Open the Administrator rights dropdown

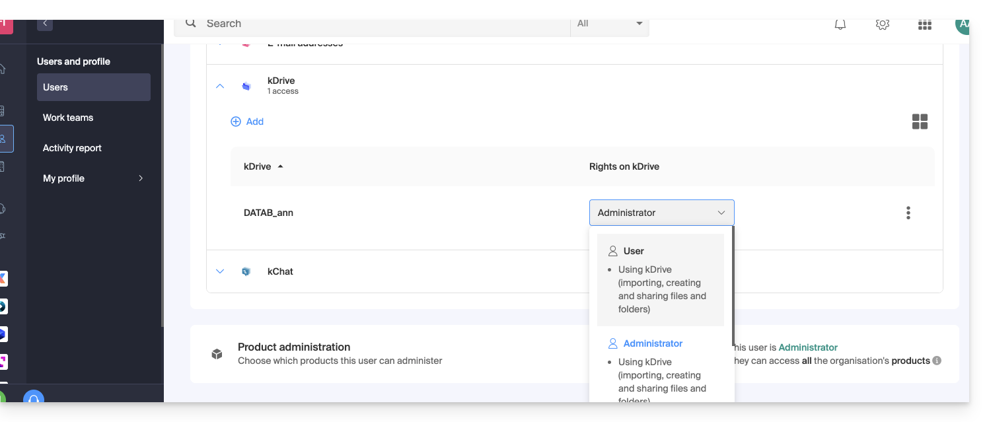pos(661,213)
